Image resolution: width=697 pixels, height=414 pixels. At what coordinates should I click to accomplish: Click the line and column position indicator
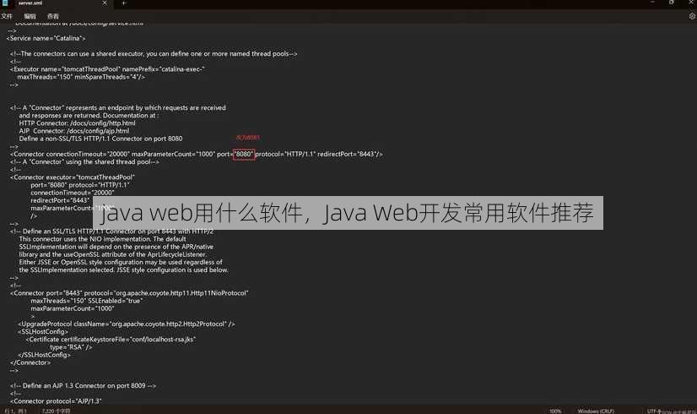click(x=15, y=411)
